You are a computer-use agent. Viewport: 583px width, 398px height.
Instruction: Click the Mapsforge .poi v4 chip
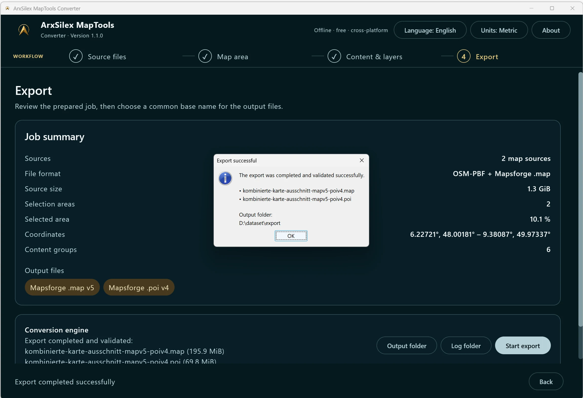tap(139, 287)
